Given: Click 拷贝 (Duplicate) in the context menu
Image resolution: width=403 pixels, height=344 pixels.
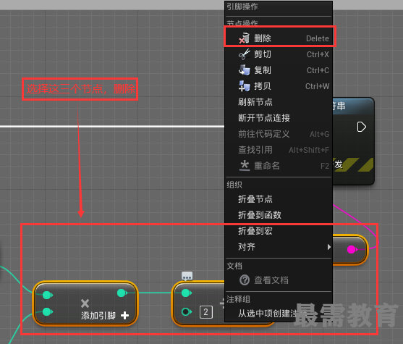Looking at the screenshot, I should [279, 86].
